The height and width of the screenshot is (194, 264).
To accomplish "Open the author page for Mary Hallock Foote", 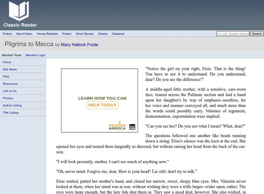I will point(79,45).
